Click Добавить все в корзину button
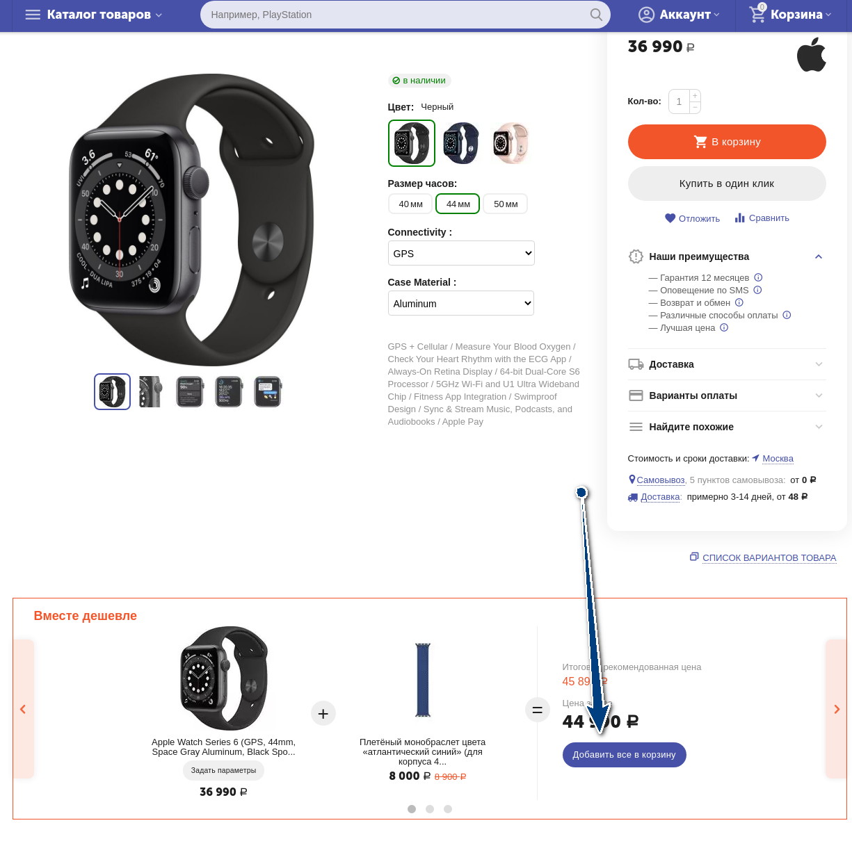The image size is (852, 848). point(625,755)
